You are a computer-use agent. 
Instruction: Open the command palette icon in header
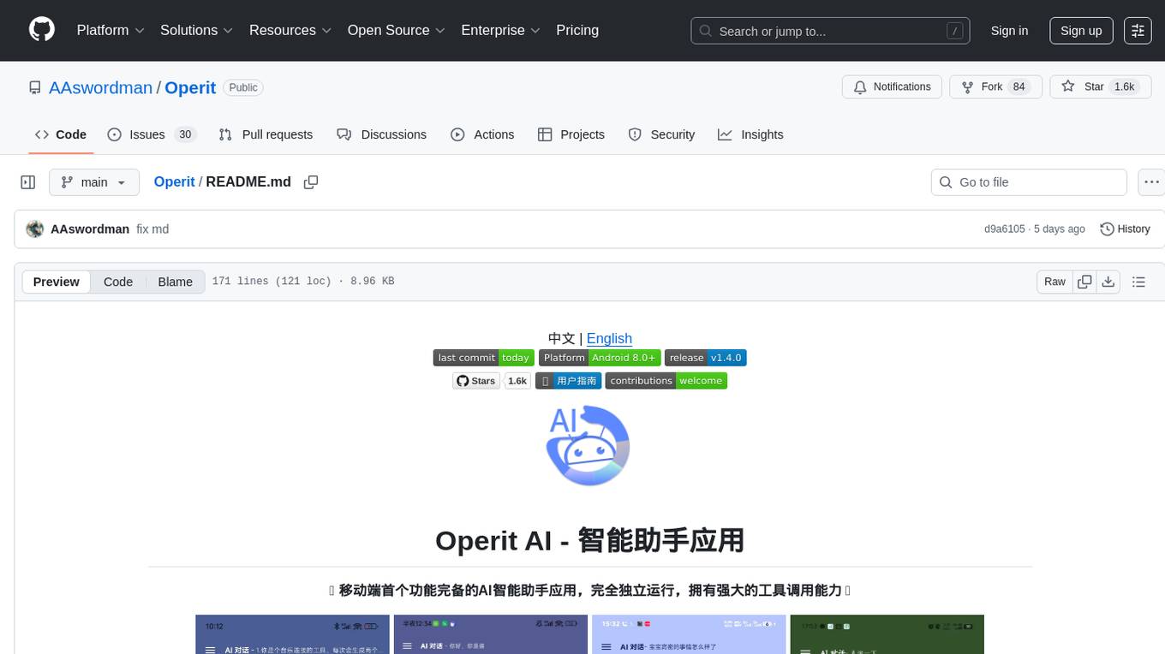coord(1138,31)
